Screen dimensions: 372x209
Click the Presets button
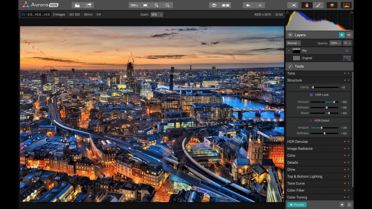click(297, 205)
